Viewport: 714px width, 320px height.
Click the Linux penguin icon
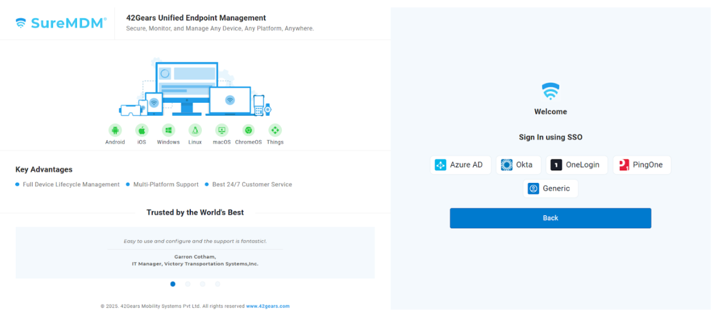click(195, 130)
